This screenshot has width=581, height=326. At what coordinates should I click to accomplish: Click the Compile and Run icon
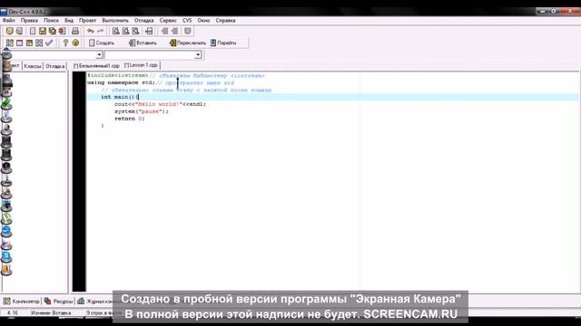click(x=29, y=43)
